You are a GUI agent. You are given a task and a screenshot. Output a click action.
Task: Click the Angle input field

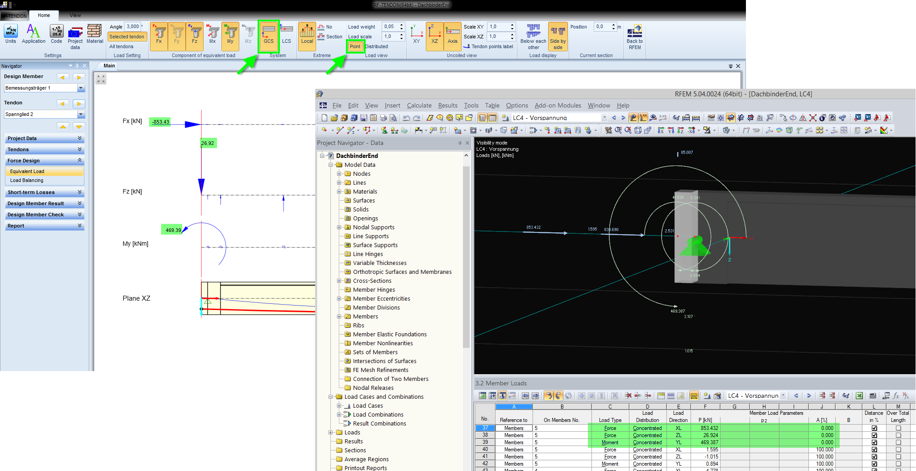(x=132, y=26)
